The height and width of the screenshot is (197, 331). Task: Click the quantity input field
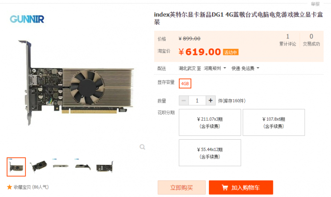(x=197, y=100)
